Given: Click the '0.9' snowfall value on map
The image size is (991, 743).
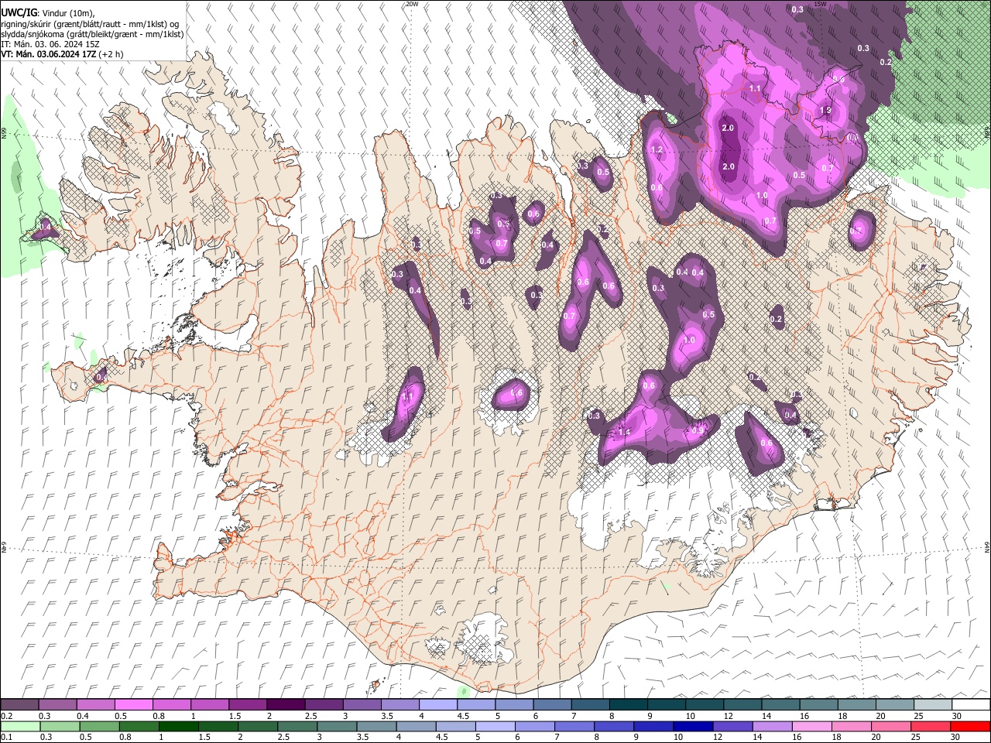Looking at the screenshot, I should (697, 431).
